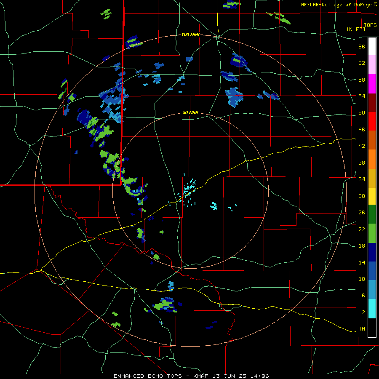Viewport: 379px width, 379px height.
Task: Click the legend value "54"
Action: pos(362,96)
